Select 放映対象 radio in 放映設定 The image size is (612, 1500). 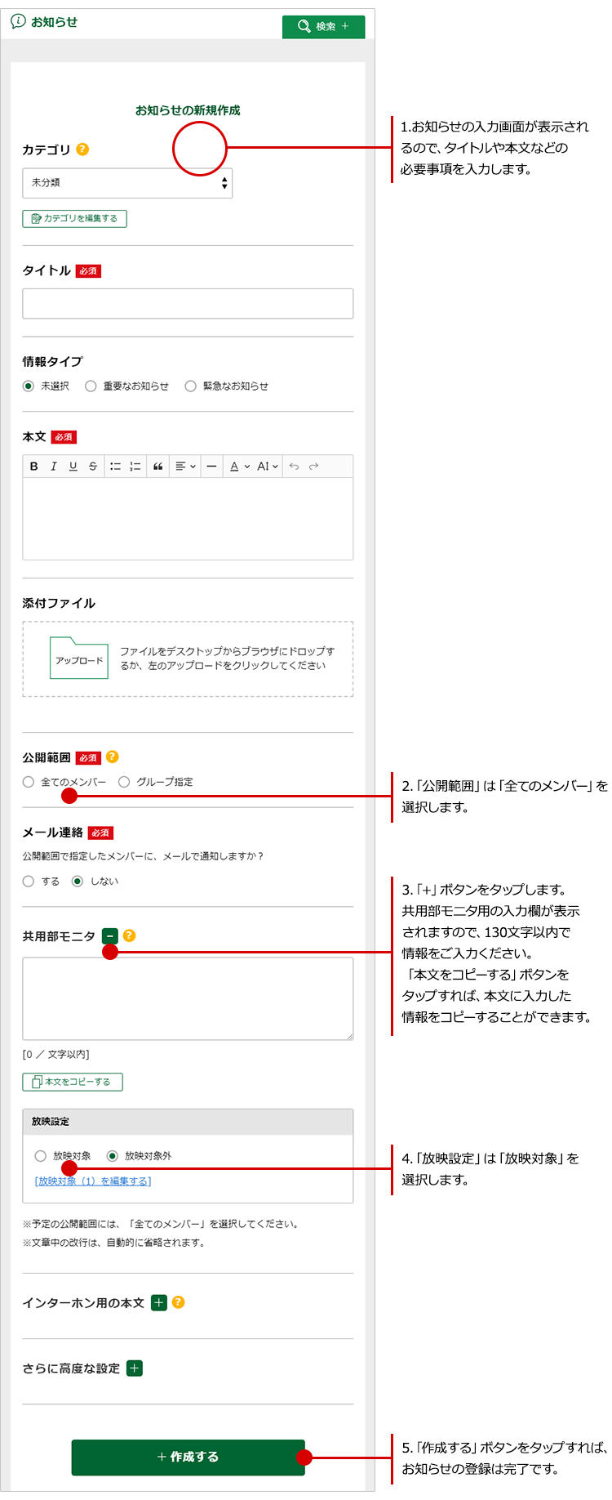(41, 1156)
